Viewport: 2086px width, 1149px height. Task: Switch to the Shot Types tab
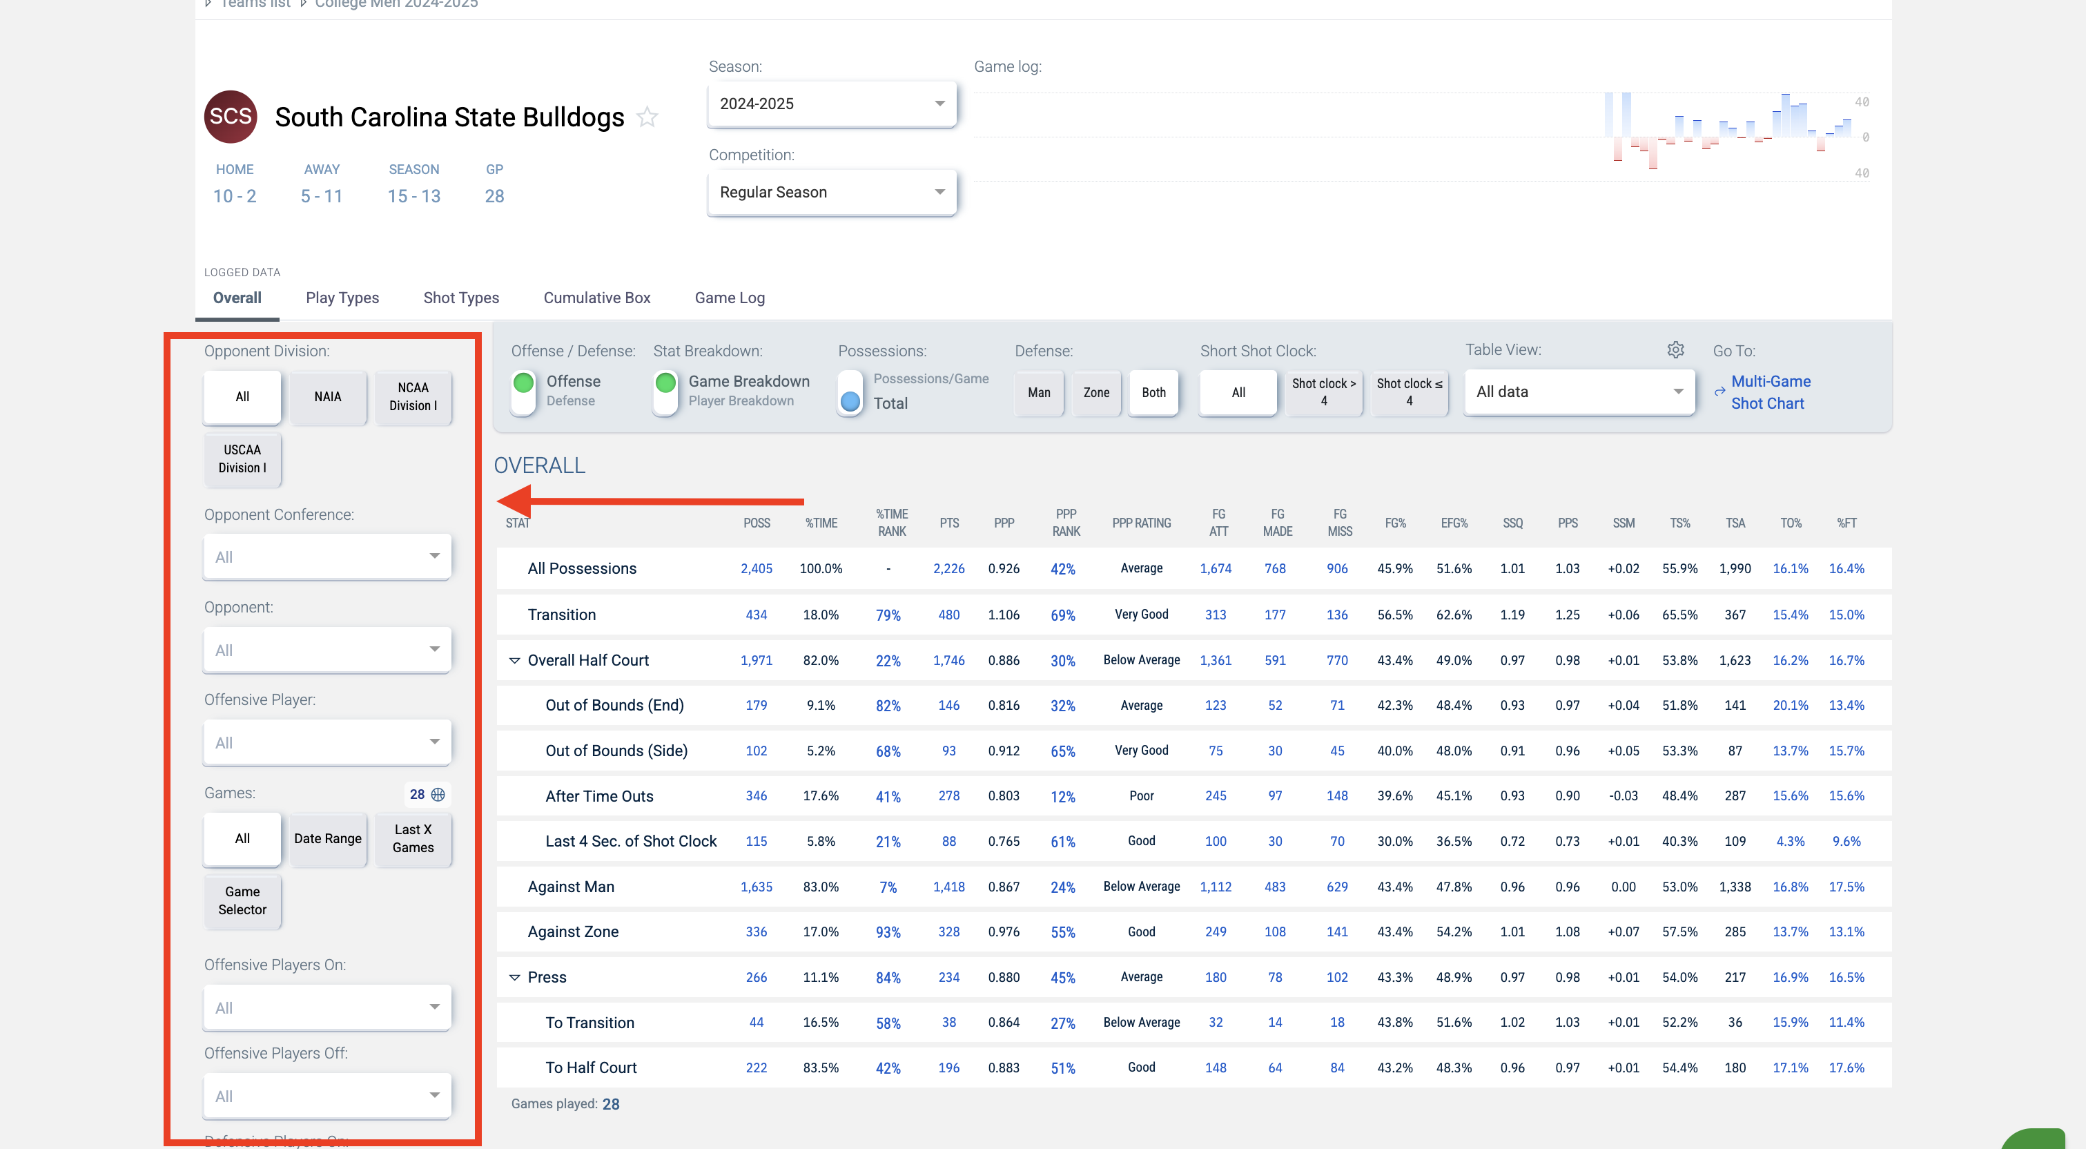pyautogui.click(x=461, y=298)
